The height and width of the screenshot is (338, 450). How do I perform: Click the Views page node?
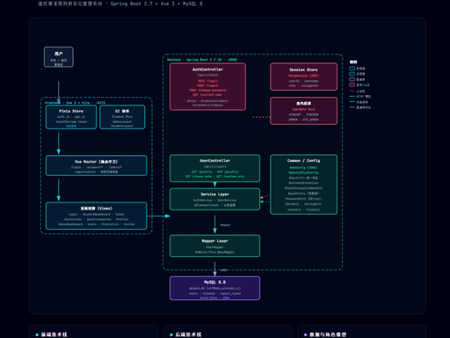(97, 216)
